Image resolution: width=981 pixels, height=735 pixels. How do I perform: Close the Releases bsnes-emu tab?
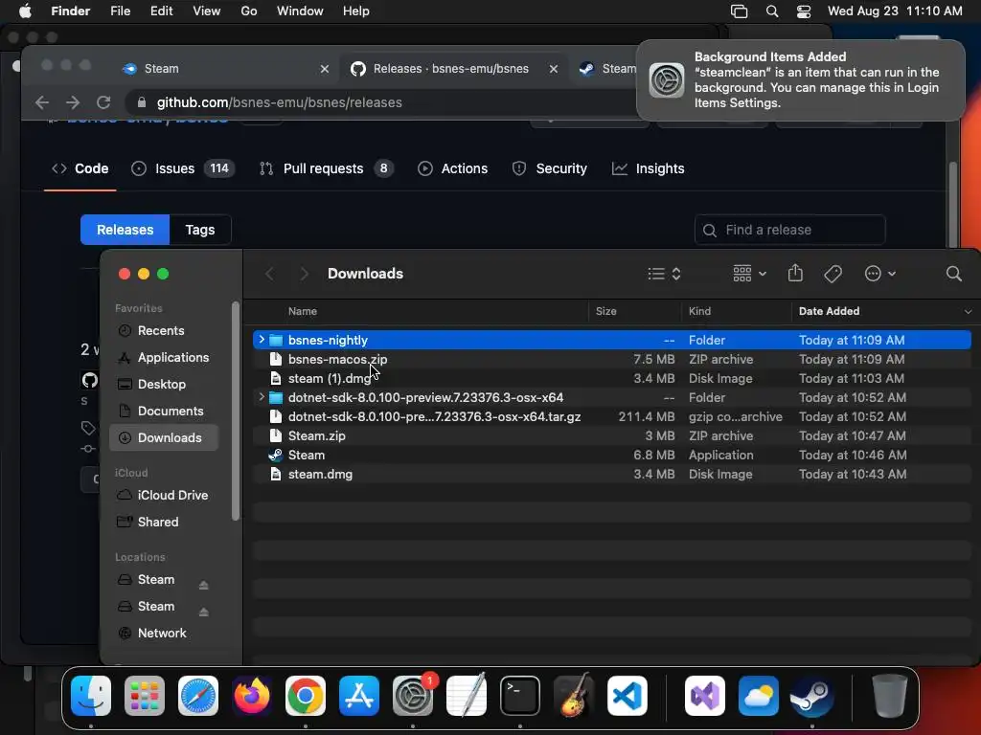pyautogui.click(x=553, y=69)
